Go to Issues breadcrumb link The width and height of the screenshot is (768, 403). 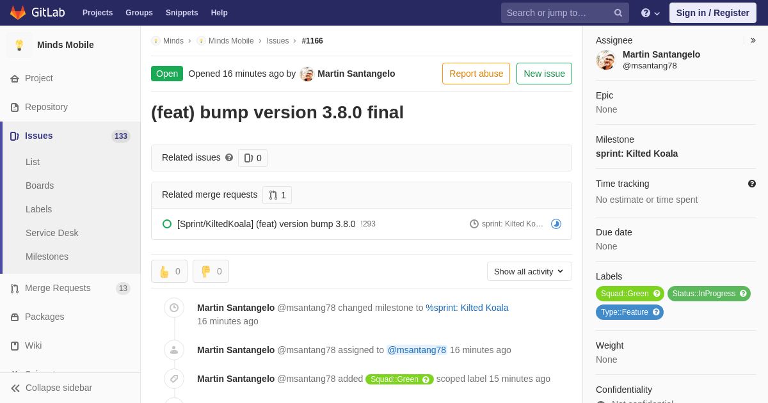278,41
